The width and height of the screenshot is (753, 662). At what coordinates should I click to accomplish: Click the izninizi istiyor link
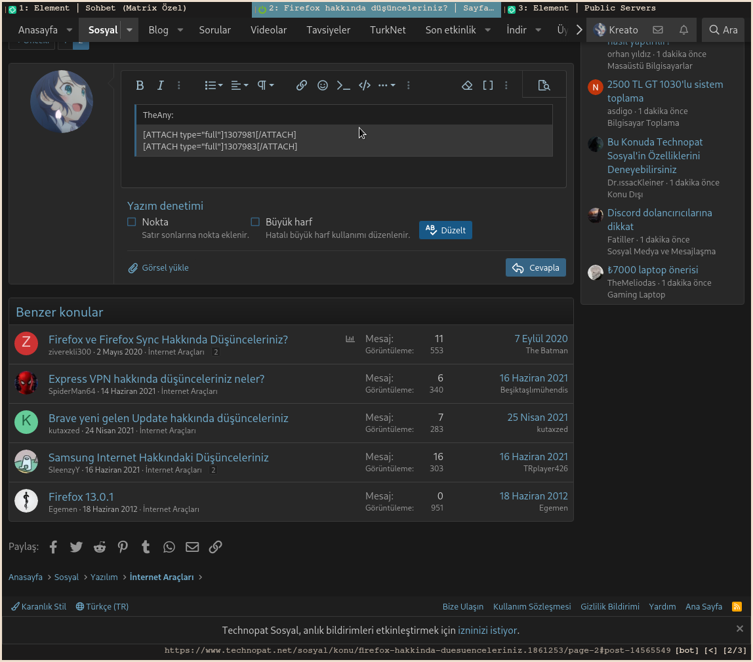[487, 631]
